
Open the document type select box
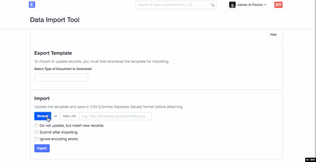(x=61, y=78)
